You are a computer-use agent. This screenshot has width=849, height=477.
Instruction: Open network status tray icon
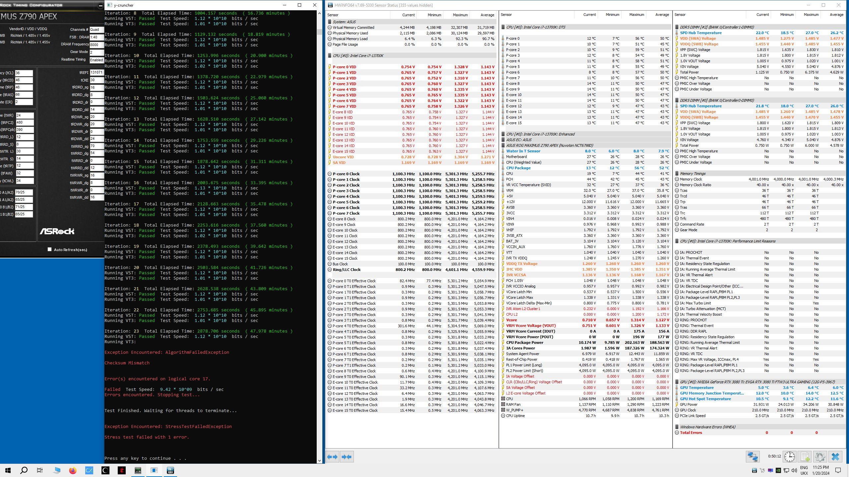point(786,470)
